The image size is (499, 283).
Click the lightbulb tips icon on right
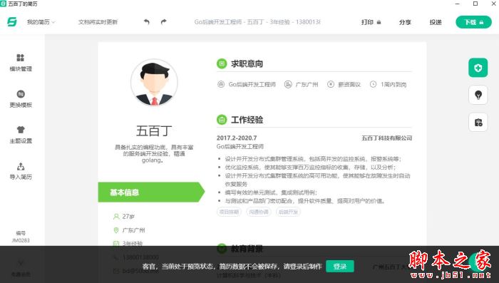478,95
